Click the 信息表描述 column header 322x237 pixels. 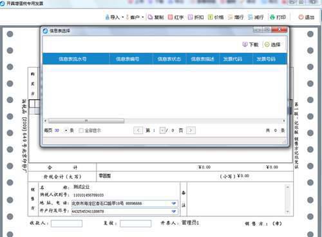tap(202, 59)
